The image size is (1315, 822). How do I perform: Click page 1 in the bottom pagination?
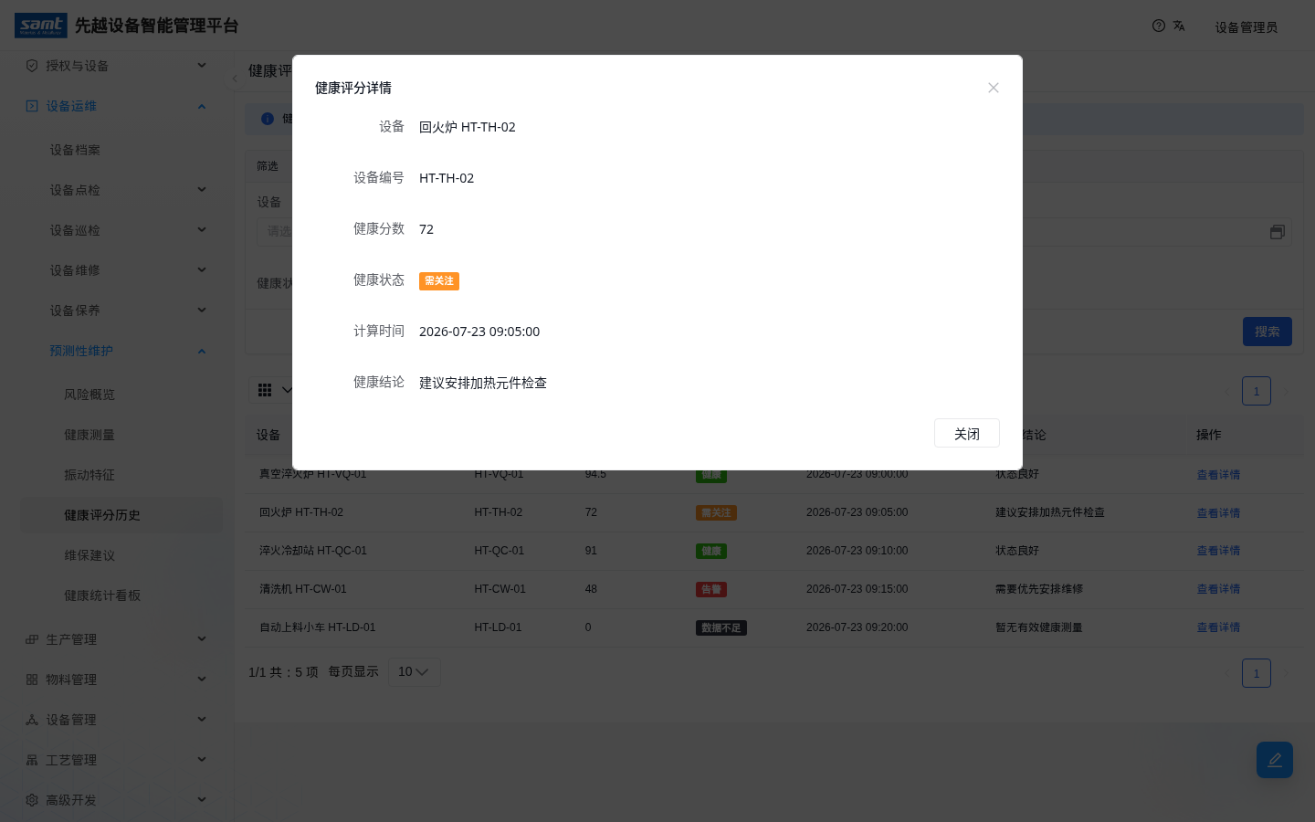[1257, 673]
